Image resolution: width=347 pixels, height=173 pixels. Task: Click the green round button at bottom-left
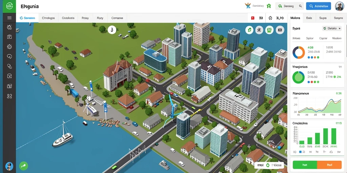(23, 166)
